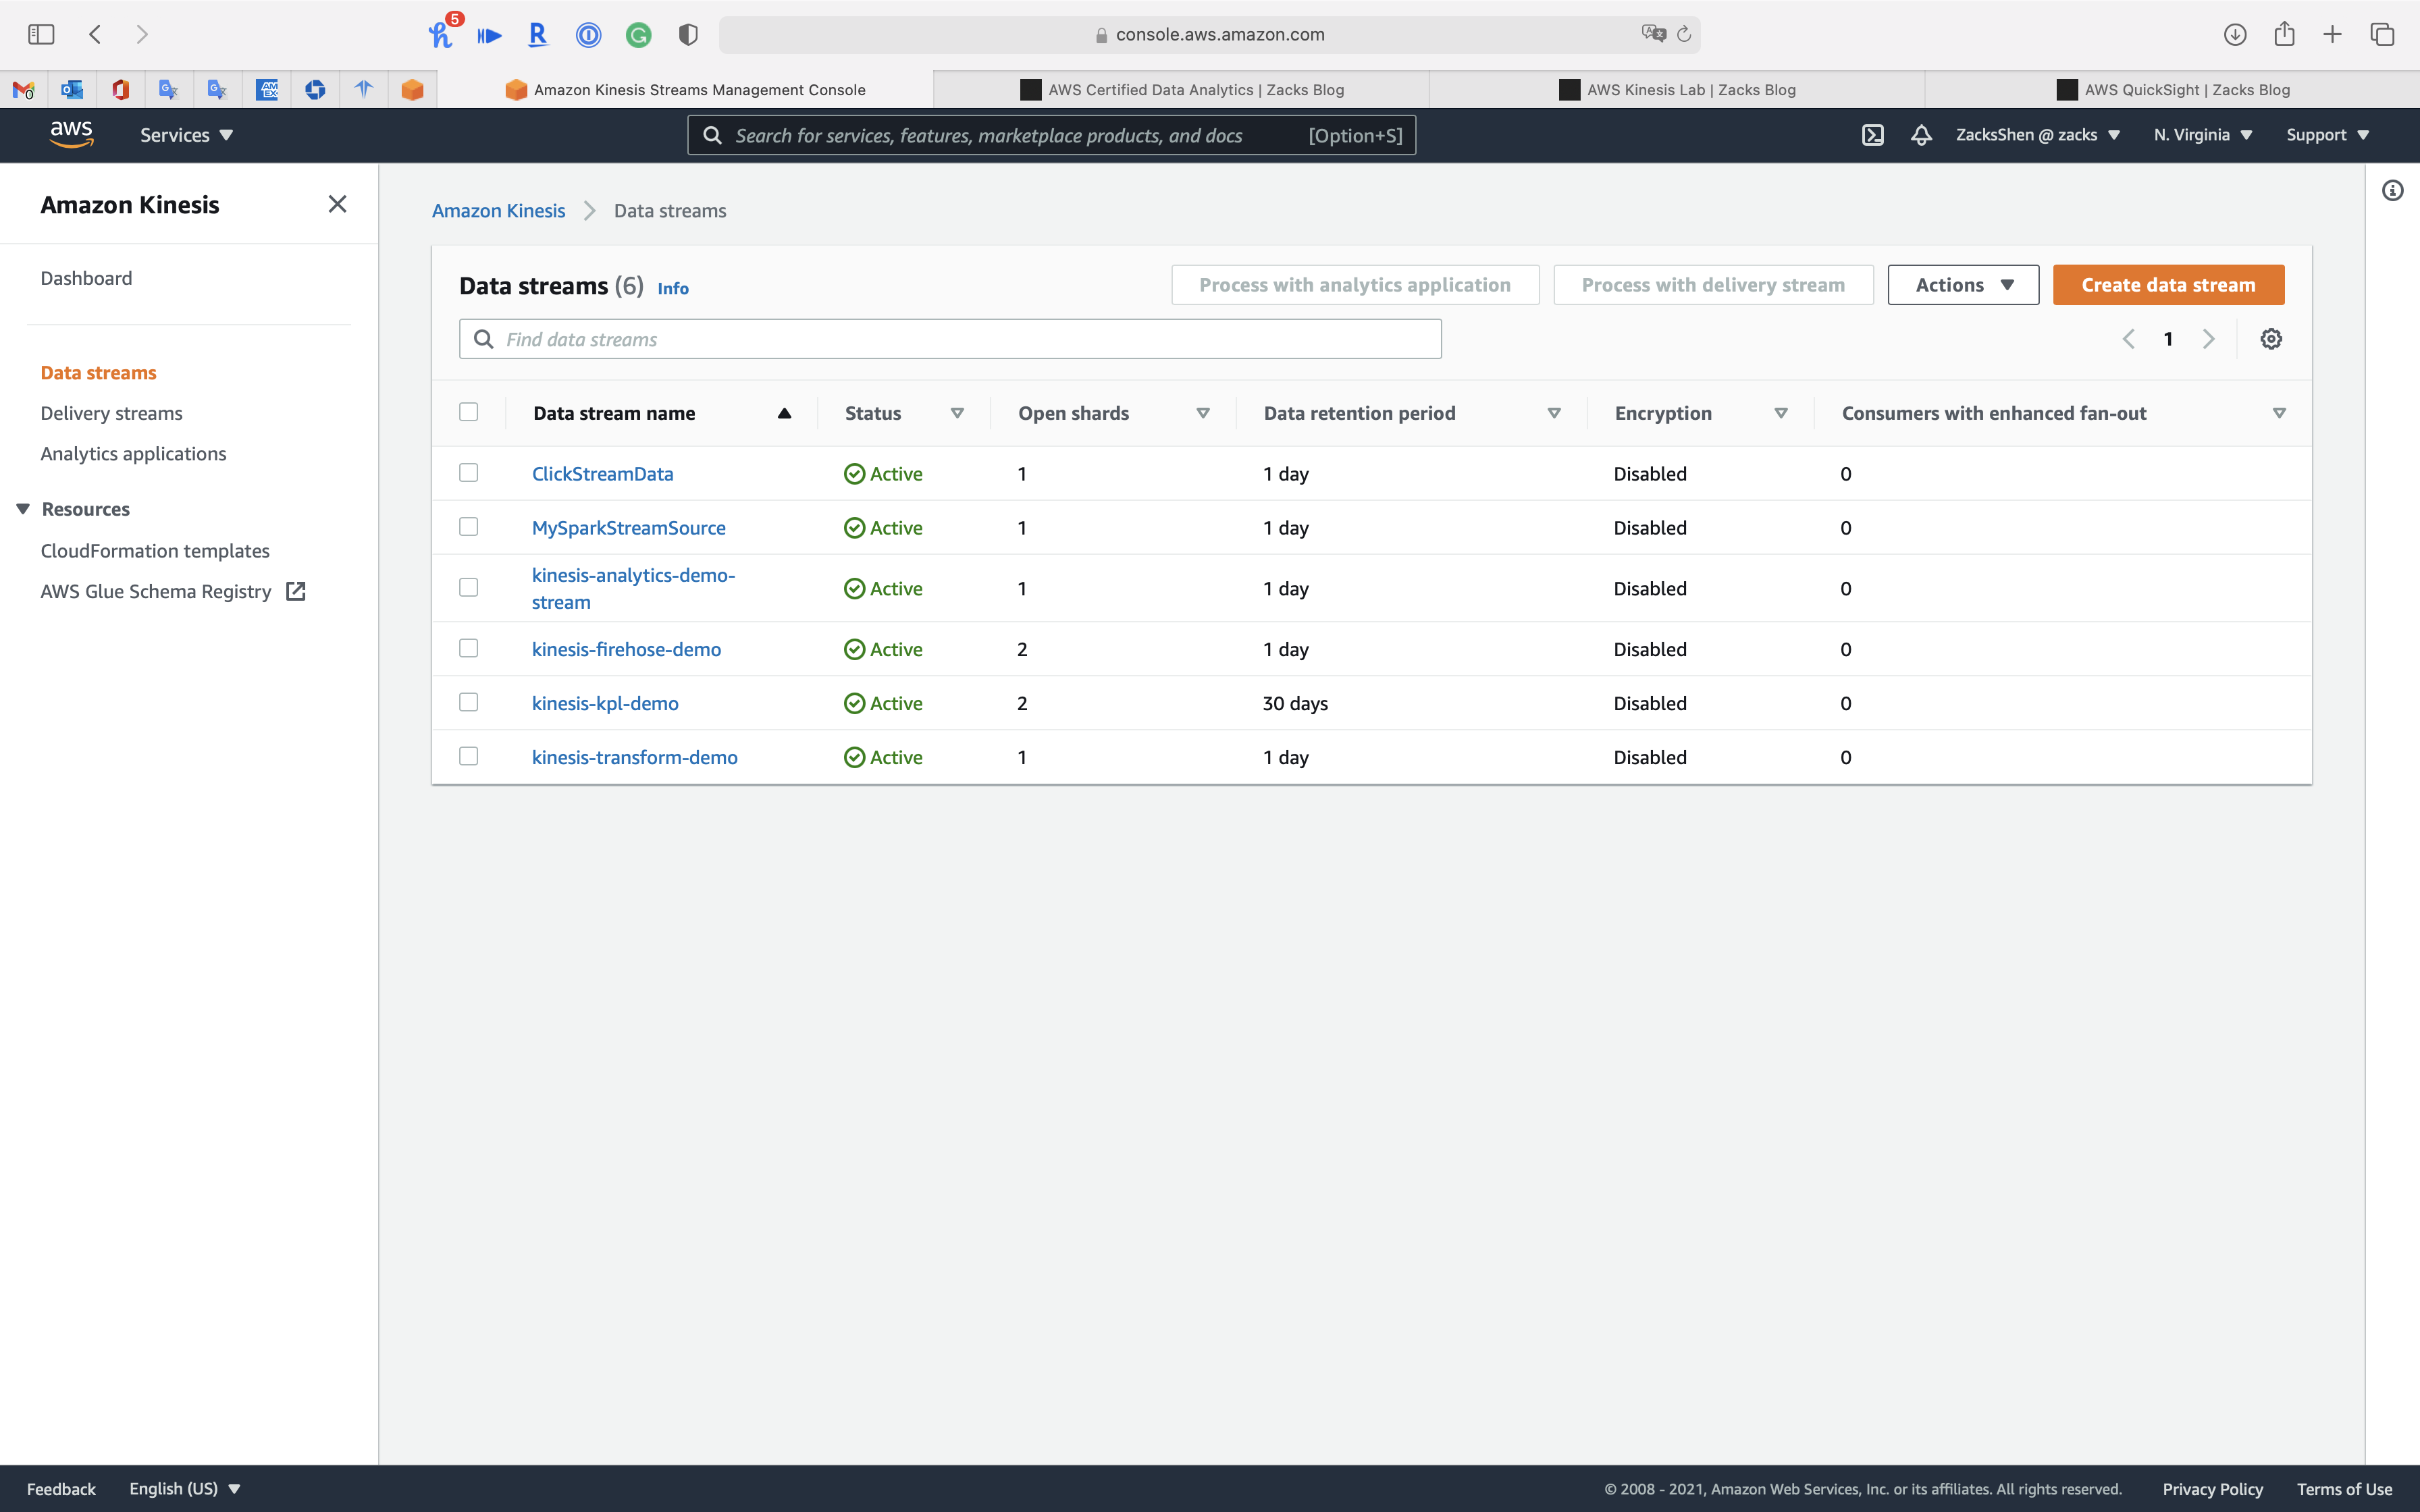2420x1512 pixels.
Task: Open Safari downloads icon
Action: point(2235,35)
